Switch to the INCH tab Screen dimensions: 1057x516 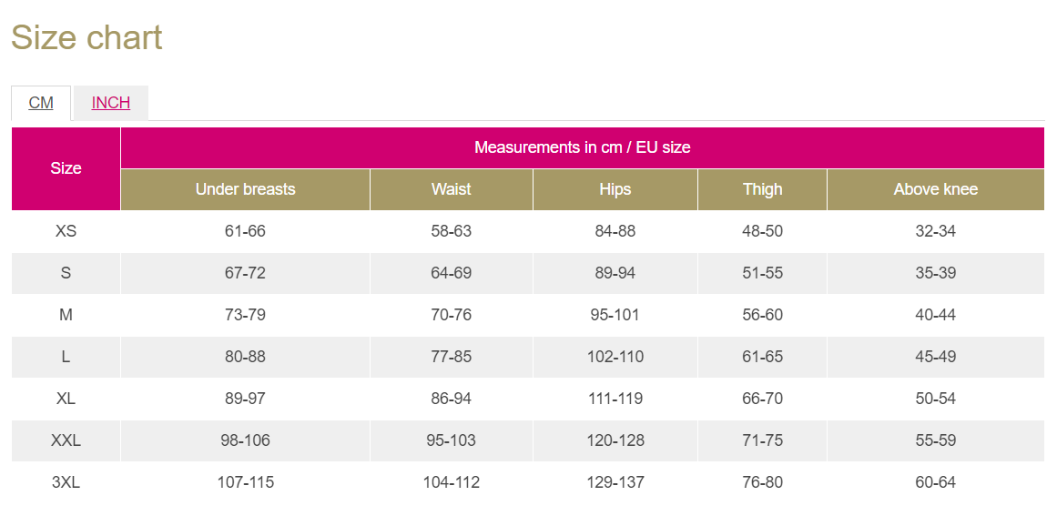[110, 103]
